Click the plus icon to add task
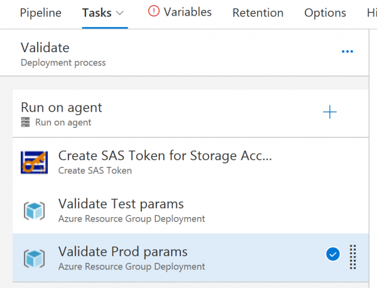 330,112
